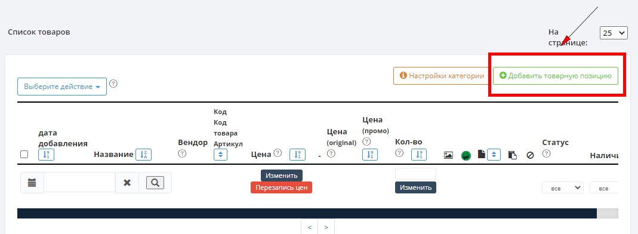Open the Статус filter 'все' dropdown
638x234 pixels.
[563, 188]
